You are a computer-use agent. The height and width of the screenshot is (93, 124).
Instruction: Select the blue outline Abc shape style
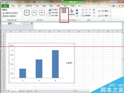coord(34,13)
